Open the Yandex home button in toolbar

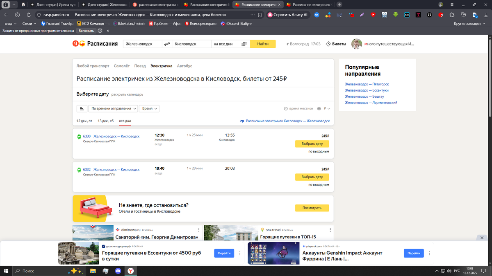point(17,14)
